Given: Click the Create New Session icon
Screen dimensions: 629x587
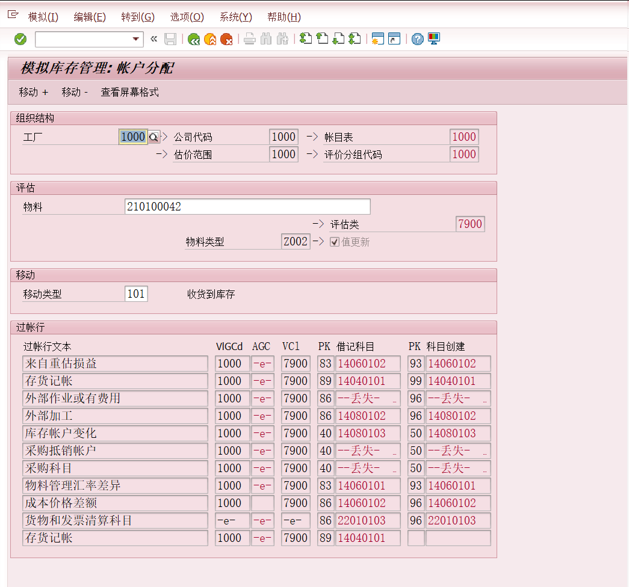Looking at the screenshot, I should pos(377,39).
